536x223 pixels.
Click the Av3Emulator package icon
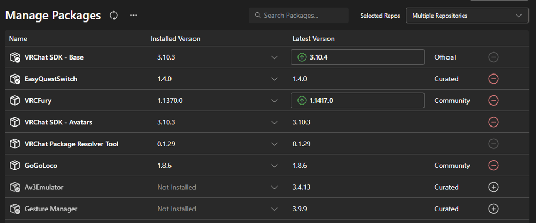(x=14, y=187)
